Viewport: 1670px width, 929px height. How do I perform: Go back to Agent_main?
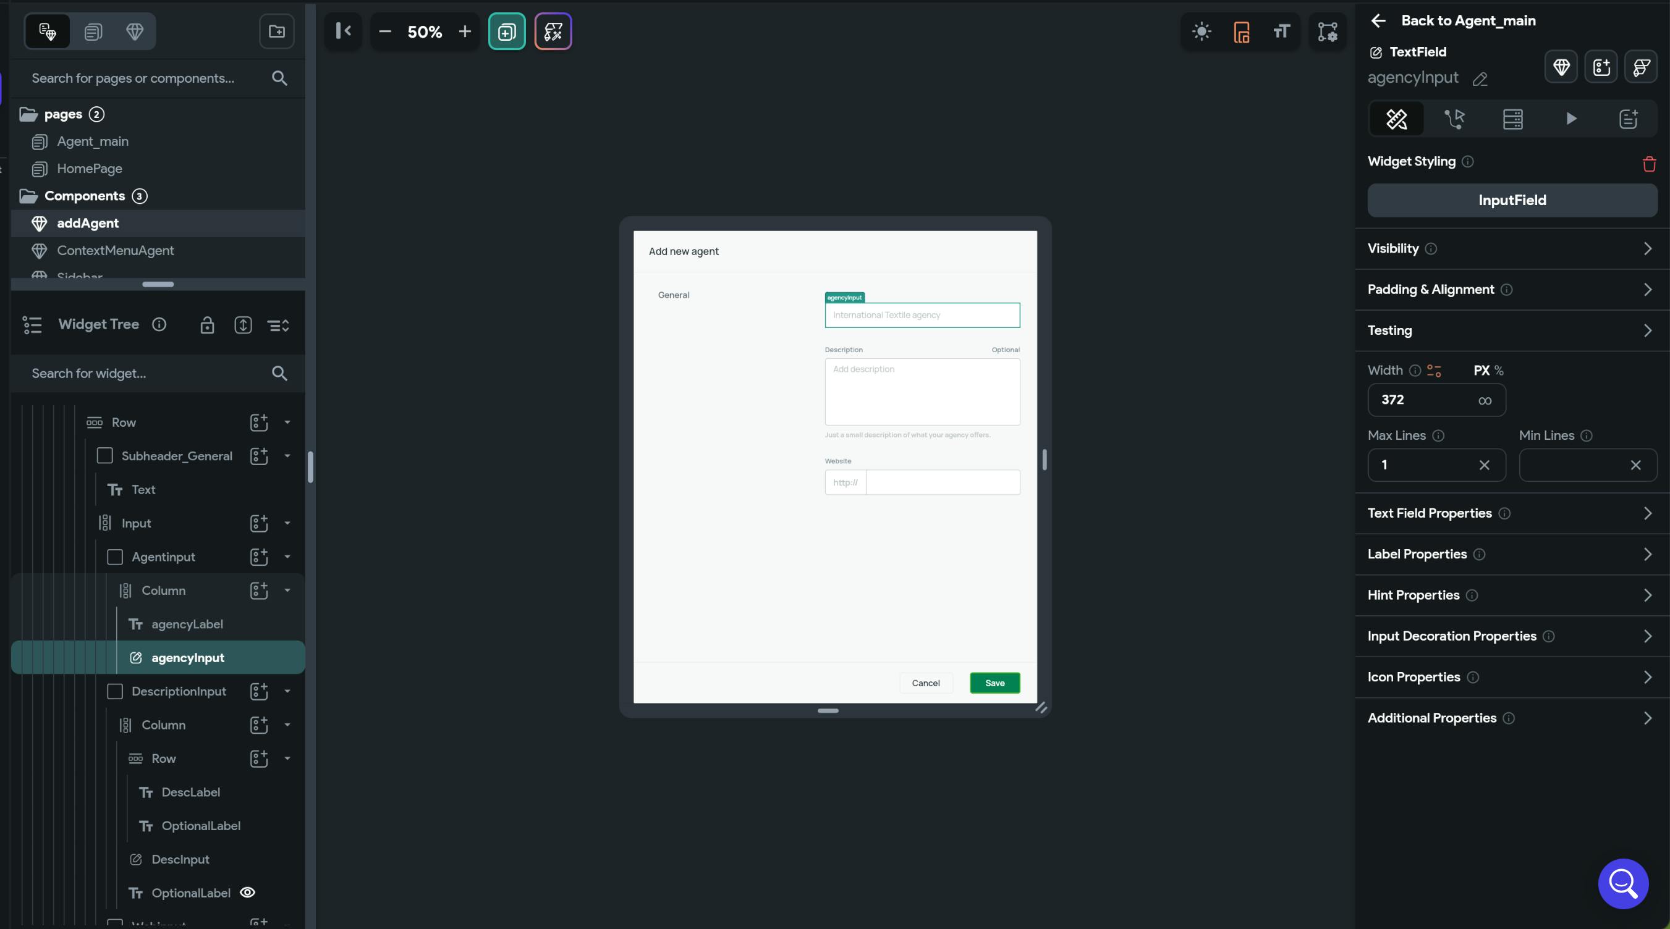point(1452,21)
